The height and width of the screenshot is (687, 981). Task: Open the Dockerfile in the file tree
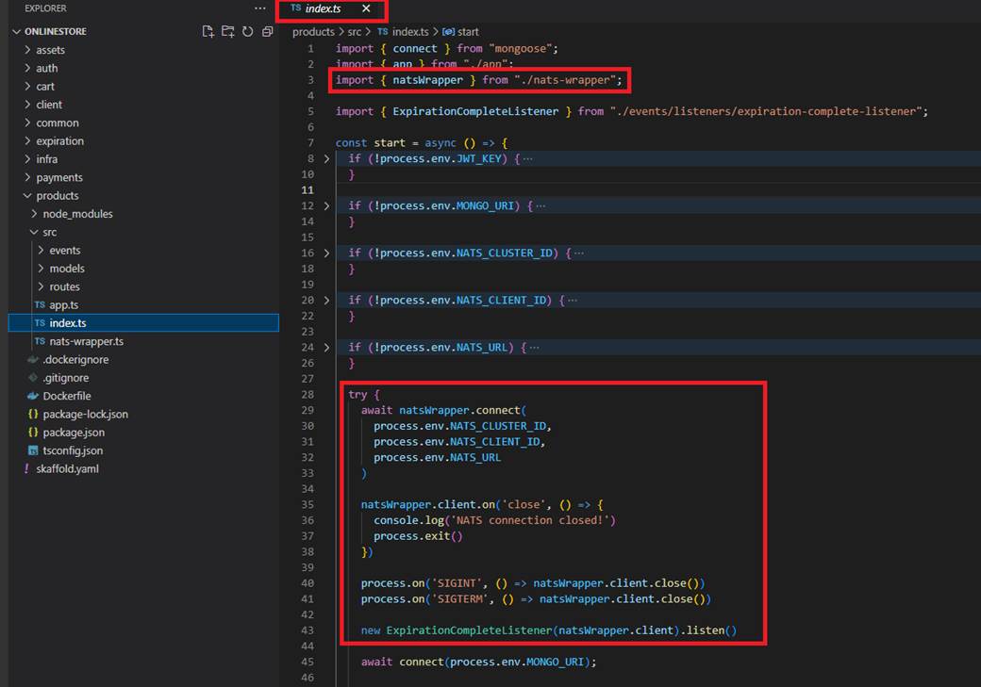pos(66,396)
